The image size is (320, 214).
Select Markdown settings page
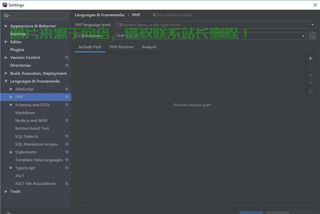click(x=25, y=113)
